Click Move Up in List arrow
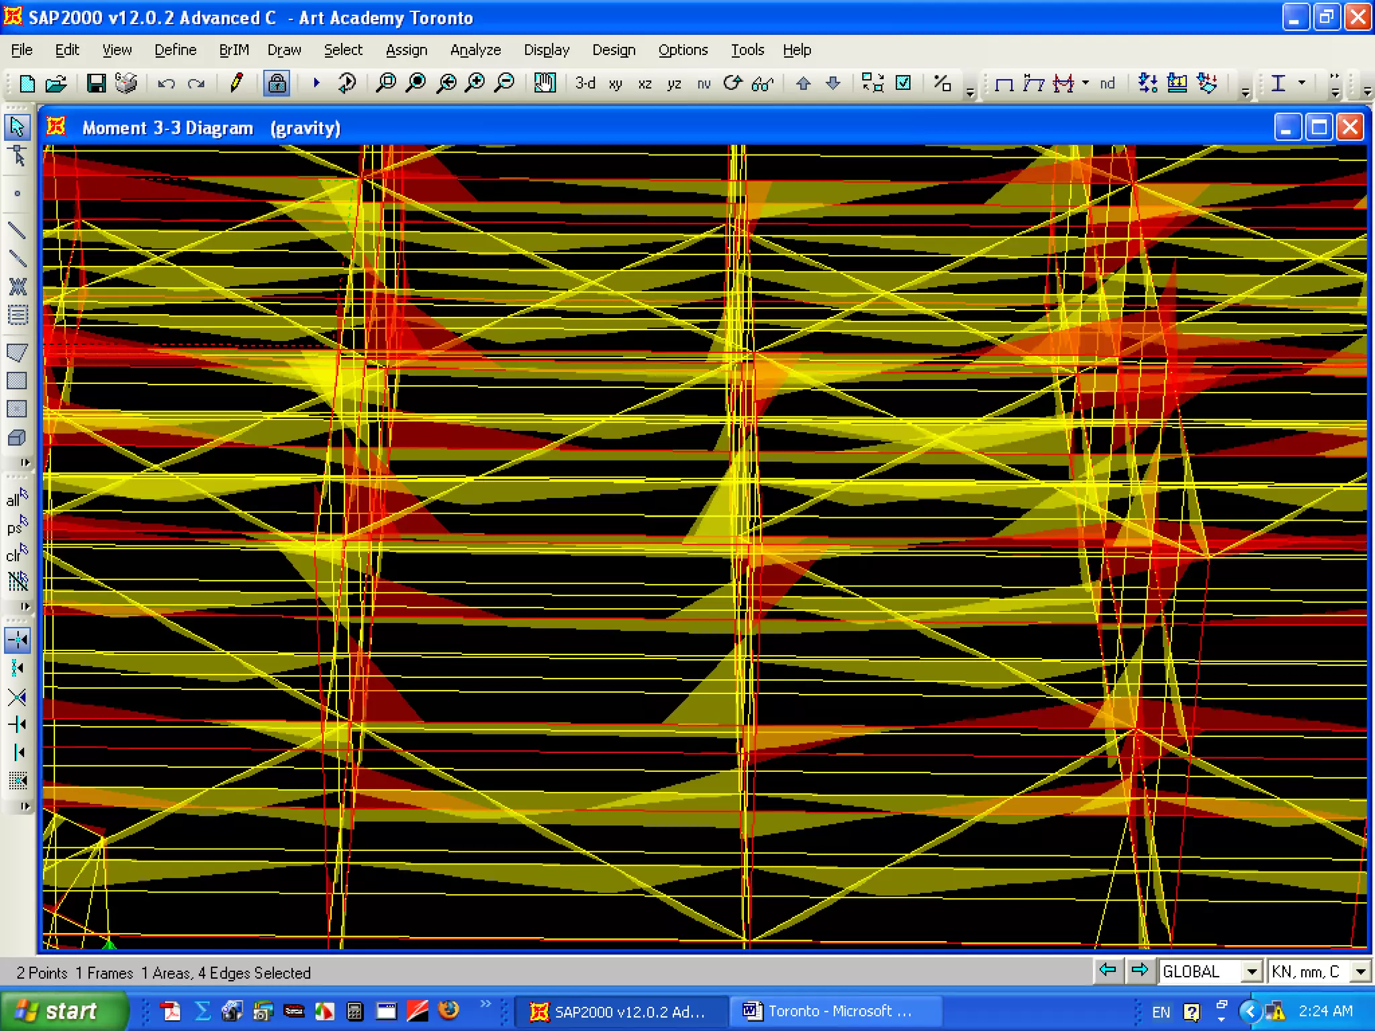The image size is (1375, 1031). 803,83
